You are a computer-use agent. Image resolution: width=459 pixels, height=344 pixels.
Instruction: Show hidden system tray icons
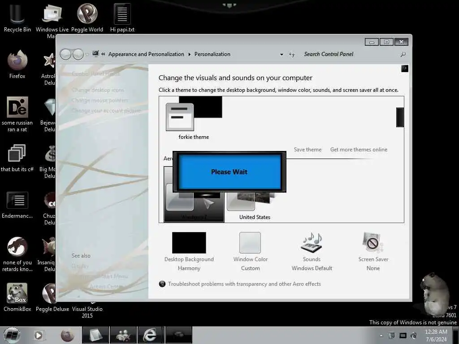(381, 335)
